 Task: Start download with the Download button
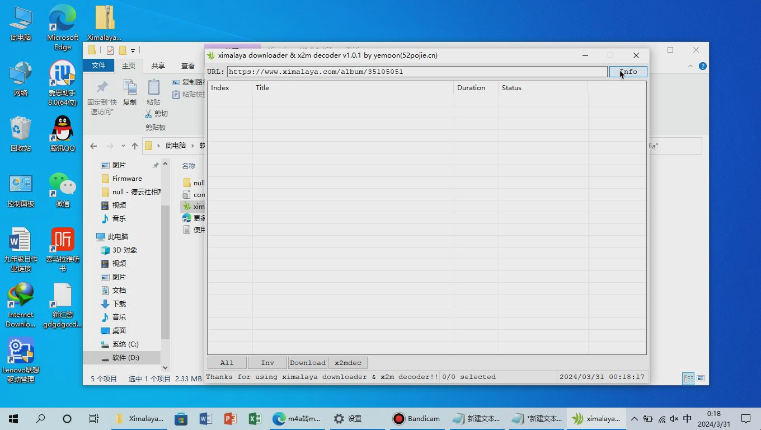[308, 363]
